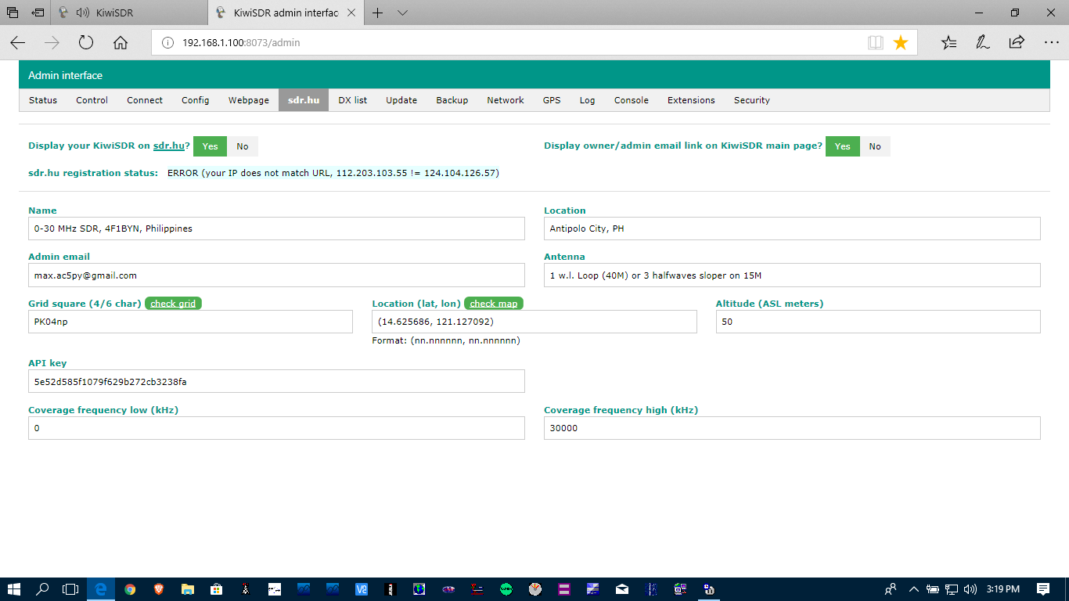1069x601 pixels.
Task: Open Brave browser from the taskbar
Action: click(x=159, y=589)
